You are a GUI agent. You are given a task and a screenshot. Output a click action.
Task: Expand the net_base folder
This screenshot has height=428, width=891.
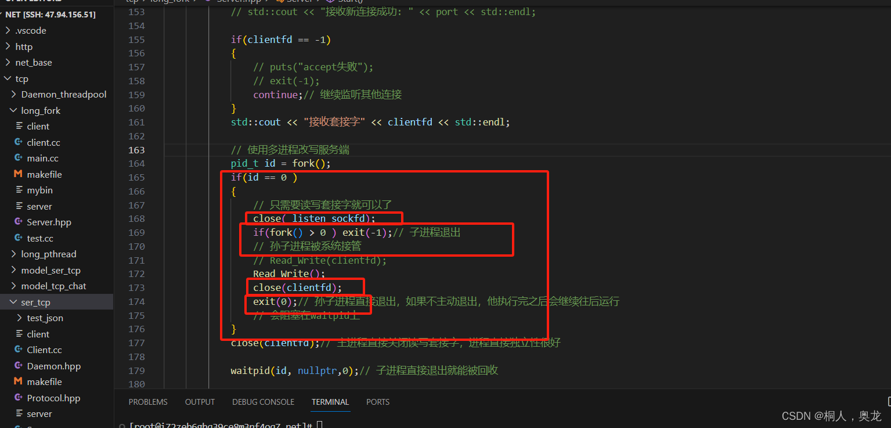(8, 62)
